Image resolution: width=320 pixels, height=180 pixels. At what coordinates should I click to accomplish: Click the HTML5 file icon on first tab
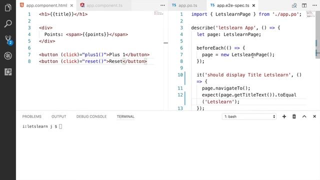click(22, 5)
